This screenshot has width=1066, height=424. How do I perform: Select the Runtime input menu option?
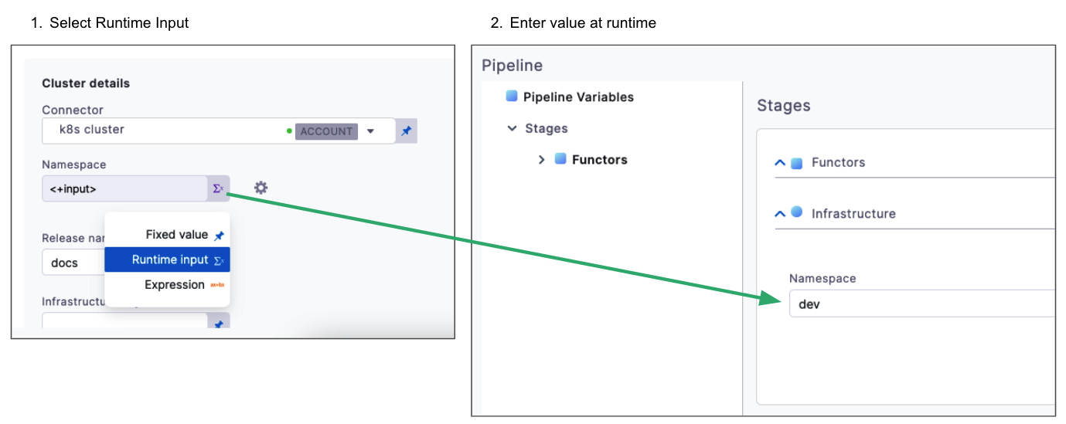click(x=170, y=259)
